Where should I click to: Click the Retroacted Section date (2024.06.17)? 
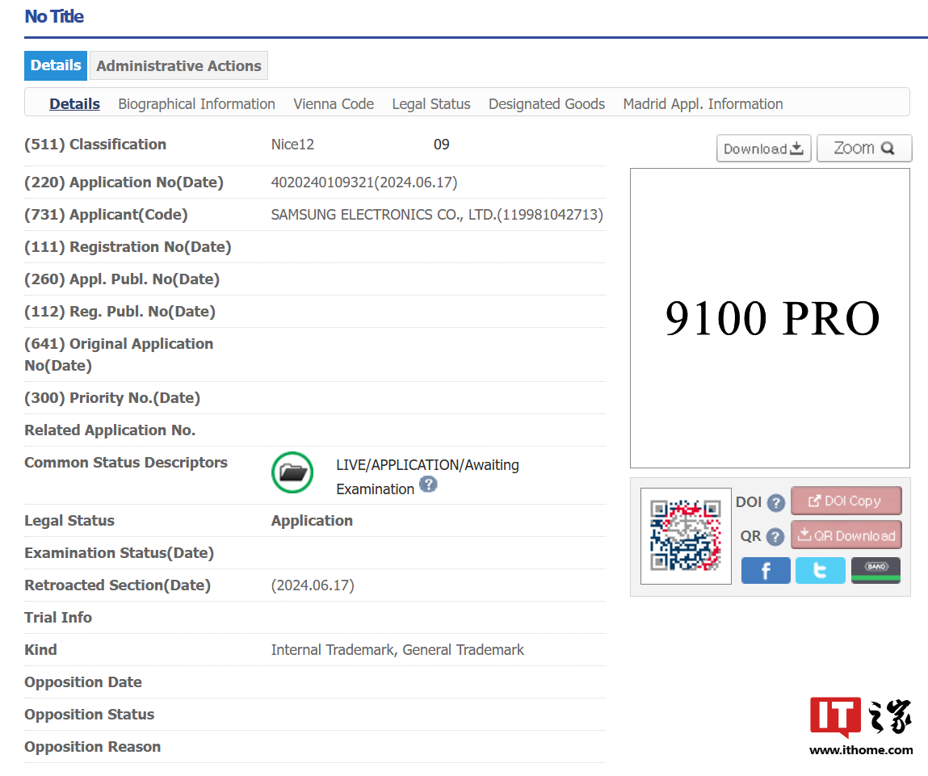pos(313,585)
